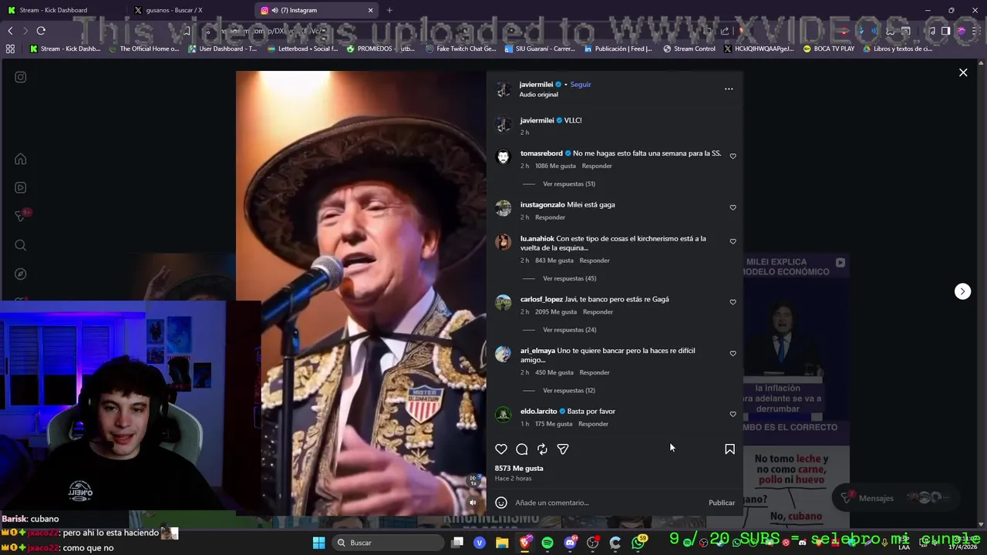Open javiermilei's avatar in the post header

pos(504,89)
